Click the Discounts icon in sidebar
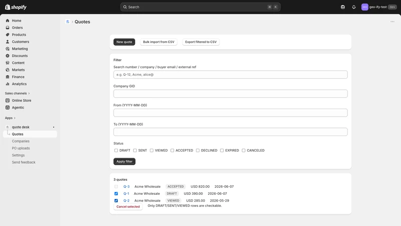This screenshot has height=226, width=401. pos(8,56)
